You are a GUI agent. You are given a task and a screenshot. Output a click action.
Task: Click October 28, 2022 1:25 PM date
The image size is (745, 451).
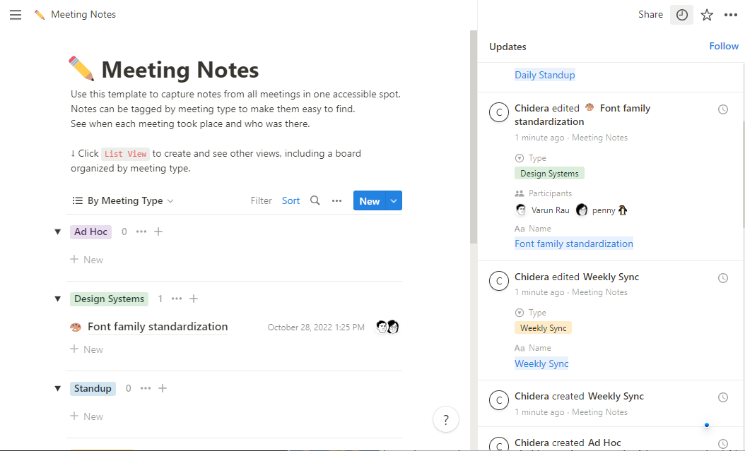316,327
